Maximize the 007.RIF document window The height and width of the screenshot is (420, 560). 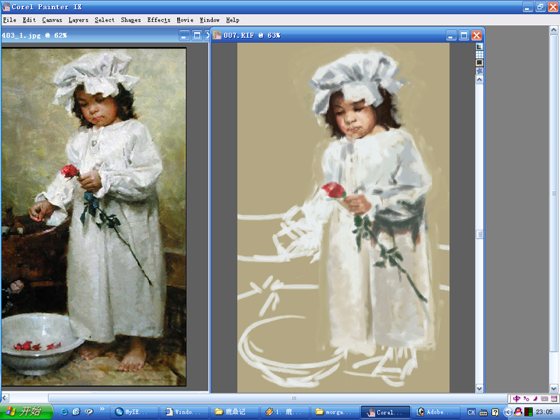coord(464,36)
